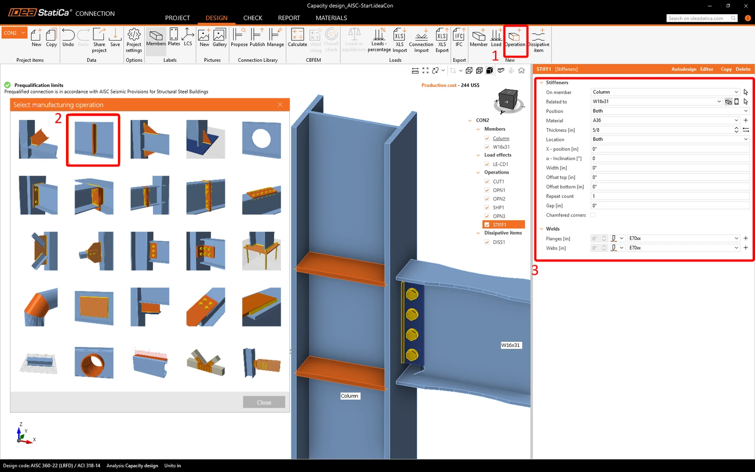Copy the STIFF1 operation
This screenshot has height=472, width=755.
coord(726,69)
